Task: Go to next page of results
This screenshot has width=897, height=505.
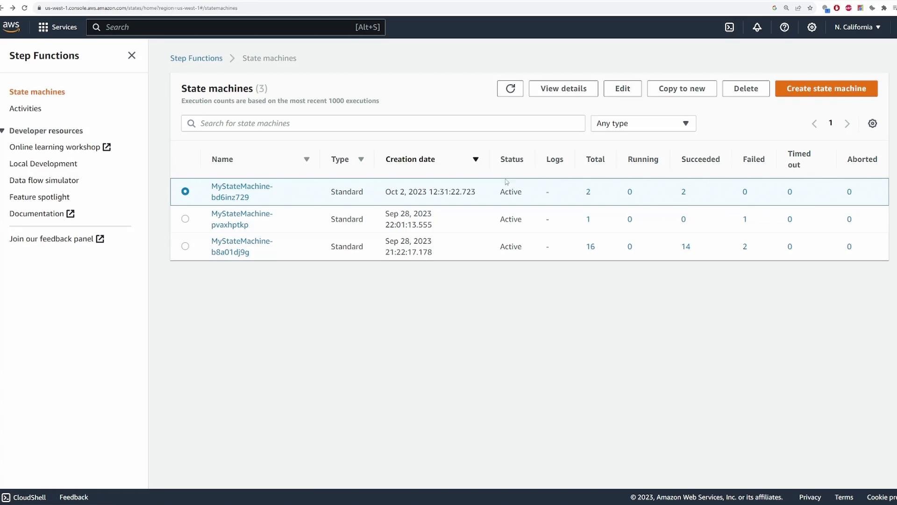Action: 847,123
